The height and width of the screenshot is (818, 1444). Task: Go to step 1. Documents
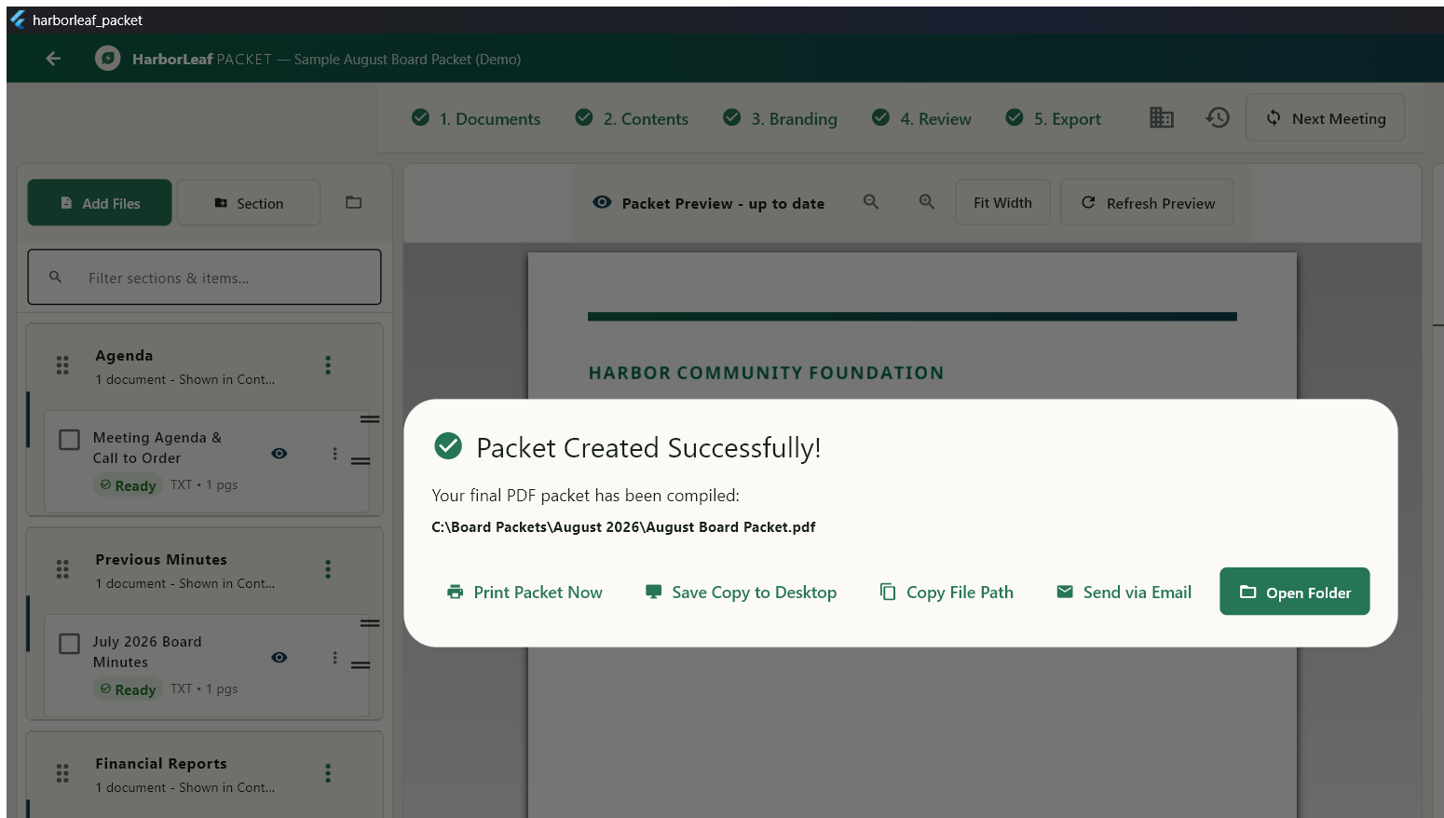click(476, 118)
